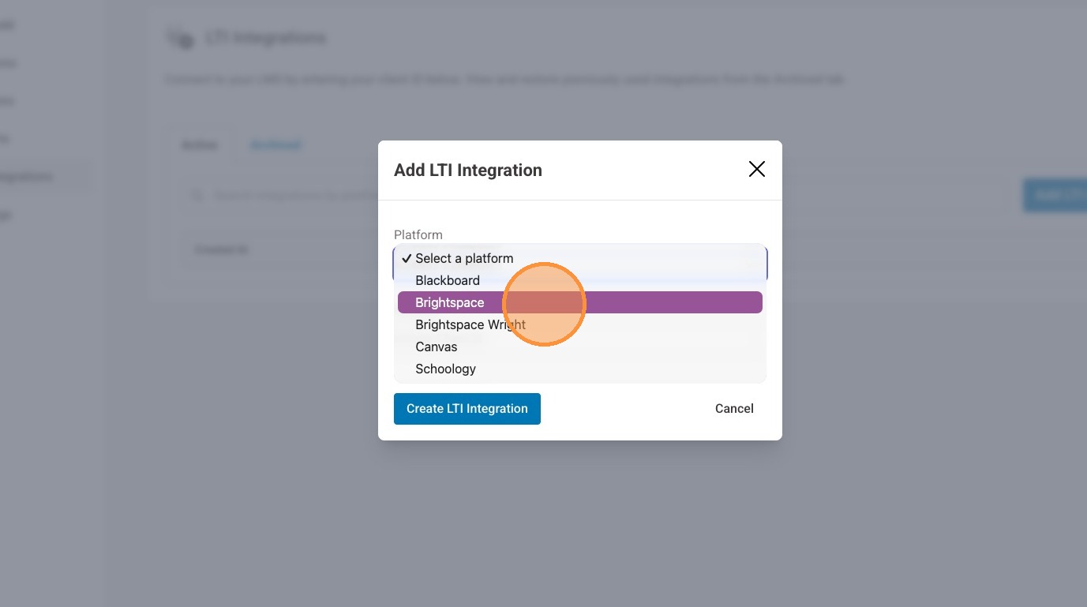Click the Platform field label

pos(418,234)
